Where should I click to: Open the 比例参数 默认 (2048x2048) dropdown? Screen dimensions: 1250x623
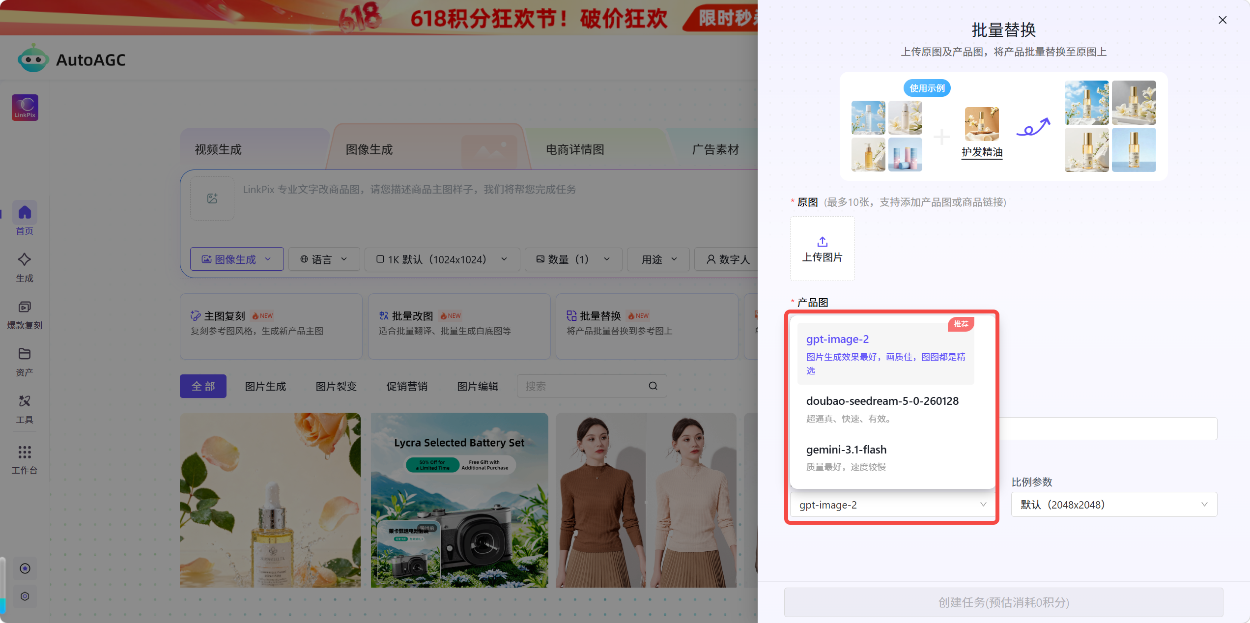pos(1113,505)
